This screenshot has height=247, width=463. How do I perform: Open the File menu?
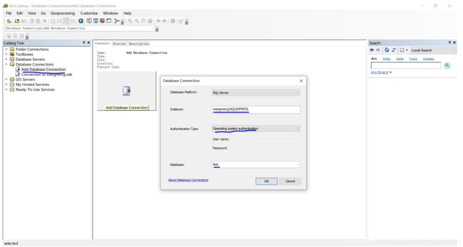point(9,13)
